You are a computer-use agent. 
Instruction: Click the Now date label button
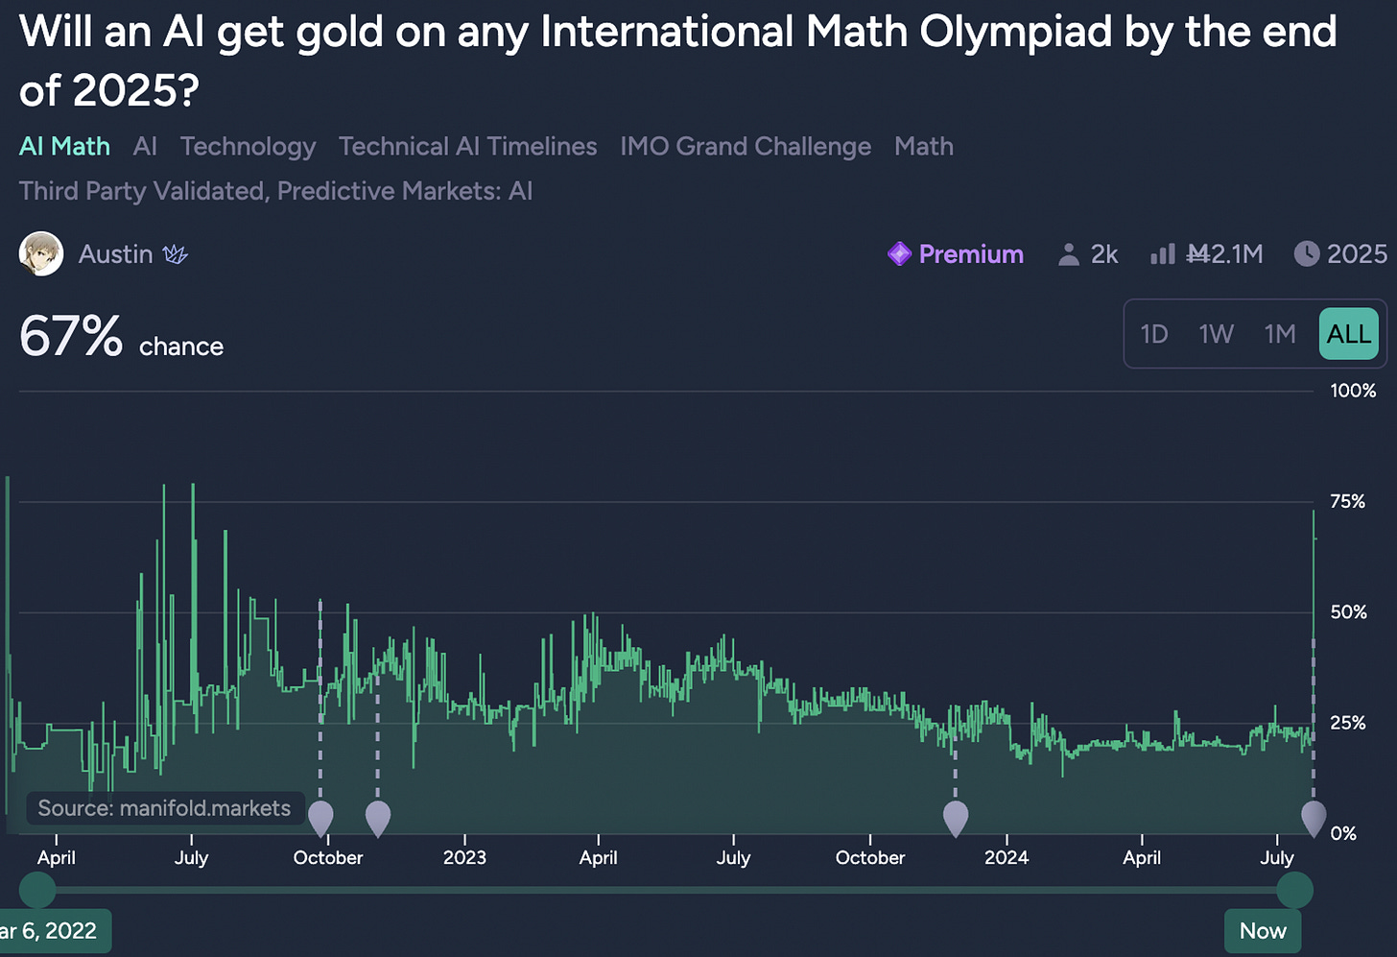point(1263,931)
